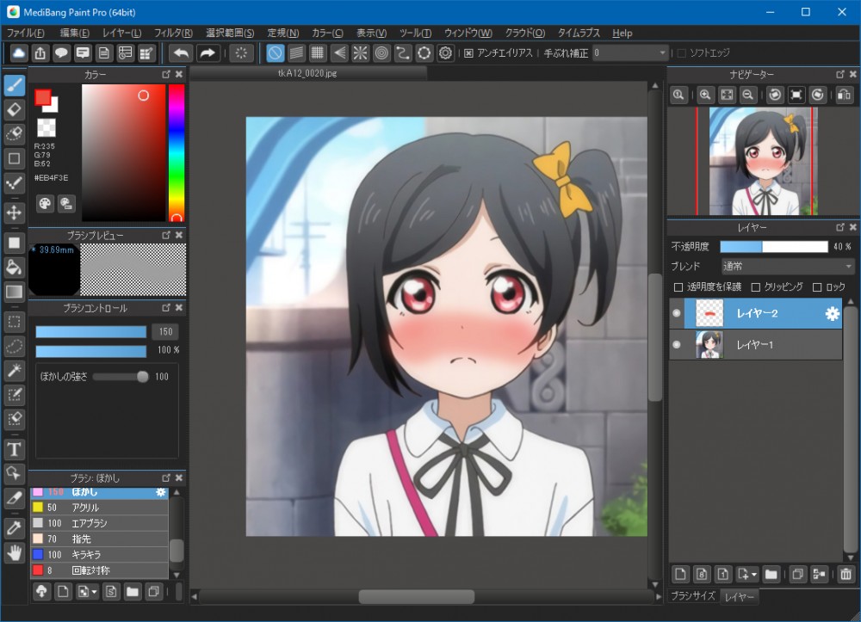Click the Undo arrow in toolbar
This screenshot has width=861, height=622.
pos(181,53)
